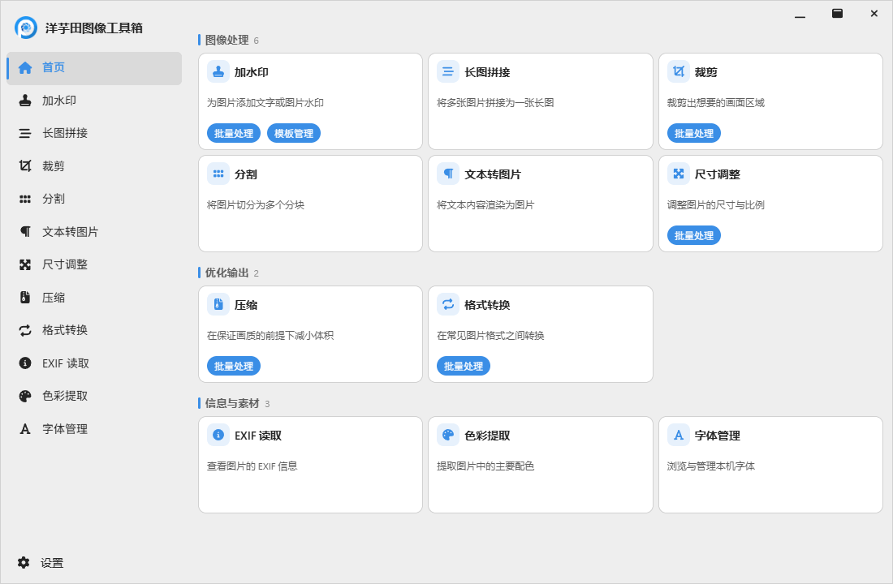893x584 pixels.
Task: Click the crop icon on 裁剪 card
Action: coord(679,71)
